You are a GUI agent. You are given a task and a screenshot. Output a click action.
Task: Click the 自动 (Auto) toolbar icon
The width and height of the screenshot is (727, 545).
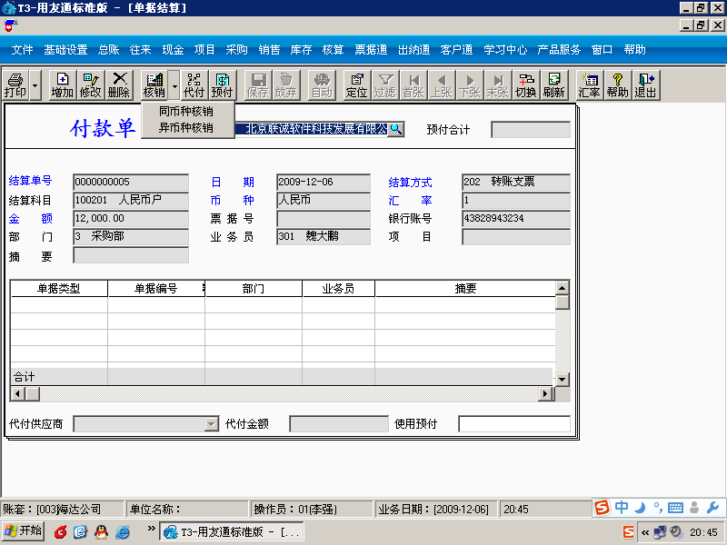click(322, 85)
